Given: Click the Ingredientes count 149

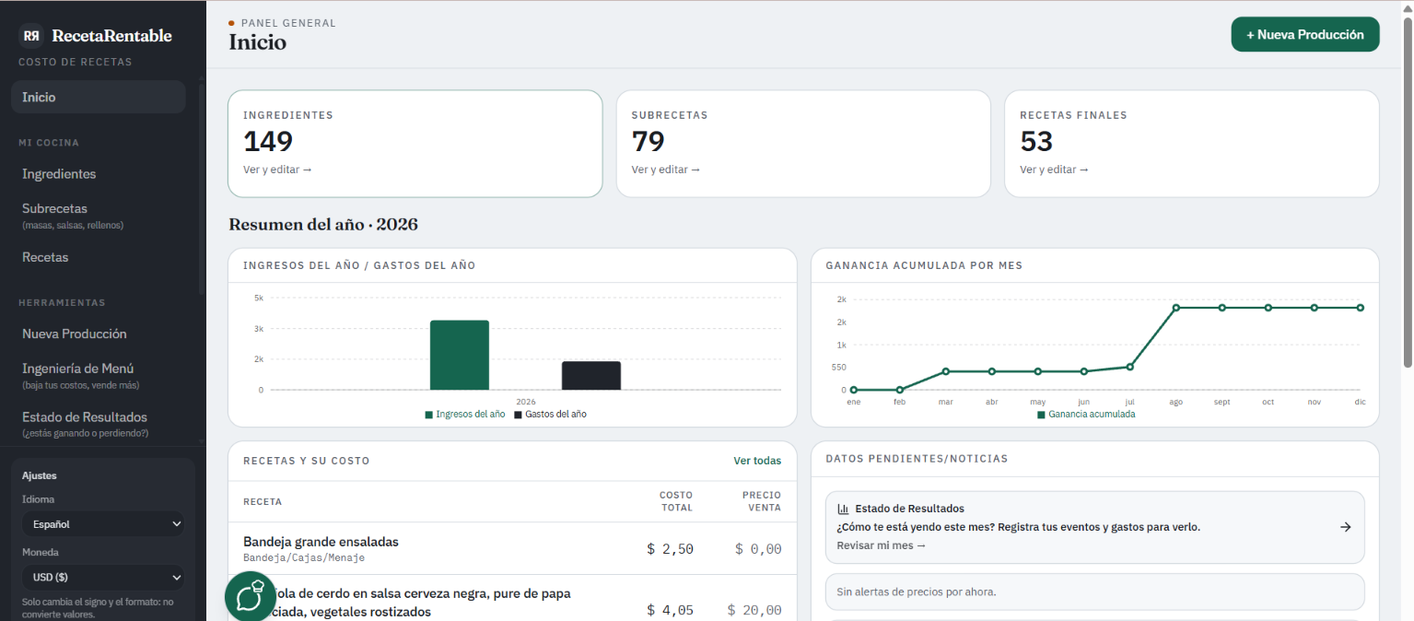Looking at the screenshot, I should (268, 142).
